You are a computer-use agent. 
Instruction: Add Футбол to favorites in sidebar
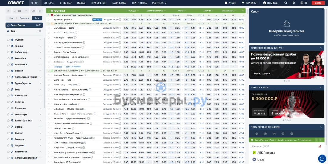(8, 40)
